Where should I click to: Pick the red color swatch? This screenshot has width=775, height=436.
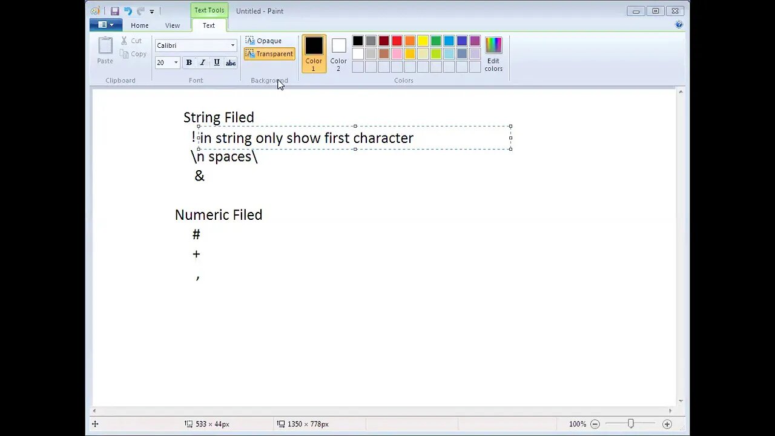pos(397,41)
